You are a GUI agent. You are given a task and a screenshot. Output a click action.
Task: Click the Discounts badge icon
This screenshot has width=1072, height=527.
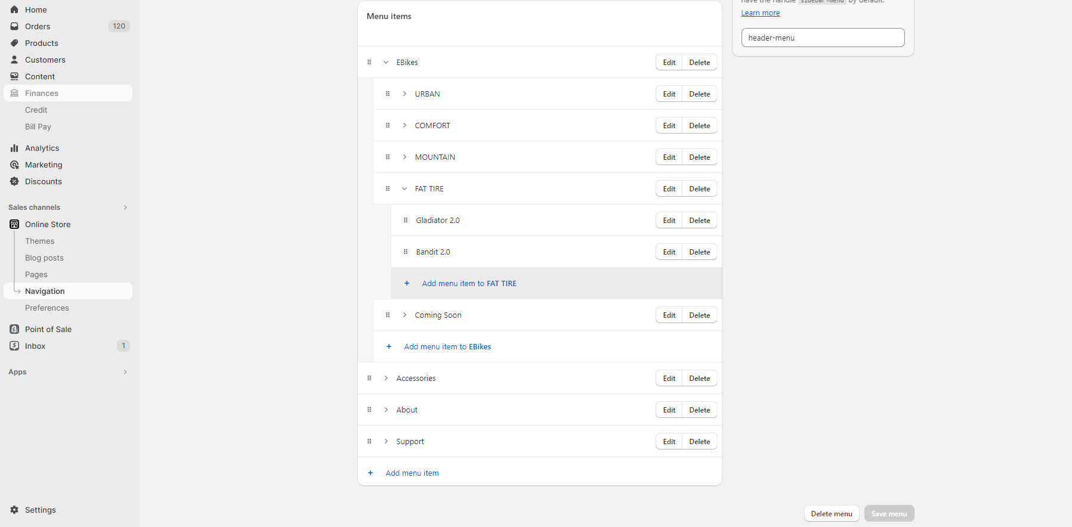pyautogui.click(x=14, y=181)
